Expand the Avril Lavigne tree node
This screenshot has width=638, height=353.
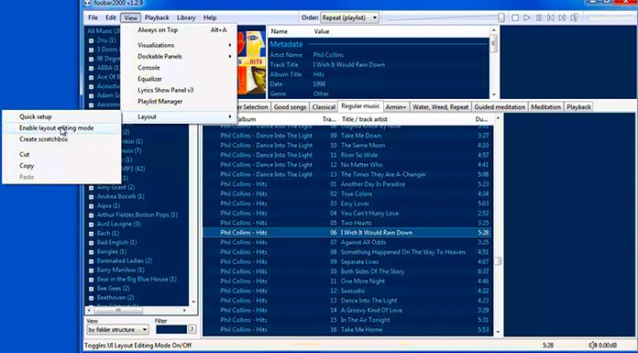[91, 225]
